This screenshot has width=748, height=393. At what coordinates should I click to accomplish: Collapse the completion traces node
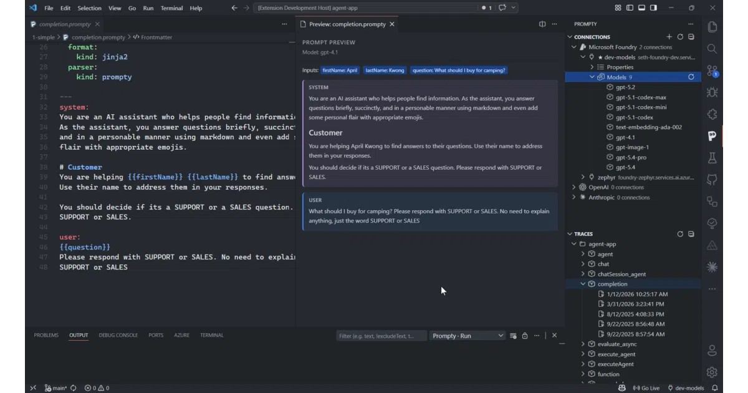click(583, 284)
